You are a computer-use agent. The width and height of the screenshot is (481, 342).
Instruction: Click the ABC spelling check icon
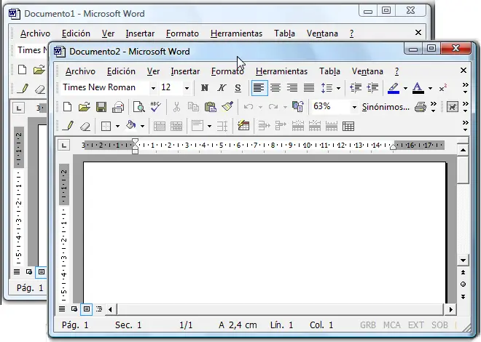point(156,107)
